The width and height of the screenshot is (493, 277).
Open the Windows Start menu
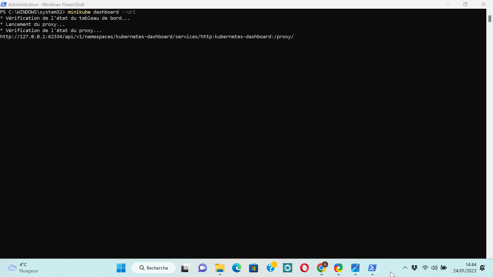point(121,268)
